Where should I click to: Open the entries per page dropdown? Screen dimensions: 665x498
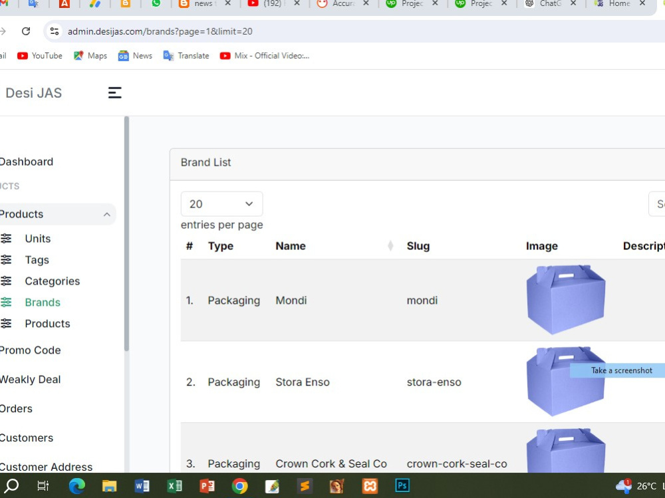pyautogui.click(x=221, y=203)
